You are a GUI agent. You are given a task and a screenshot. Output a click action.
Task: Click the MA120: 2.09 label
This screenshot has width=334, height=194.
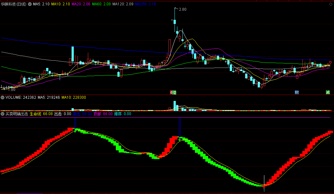pos(123,4)
